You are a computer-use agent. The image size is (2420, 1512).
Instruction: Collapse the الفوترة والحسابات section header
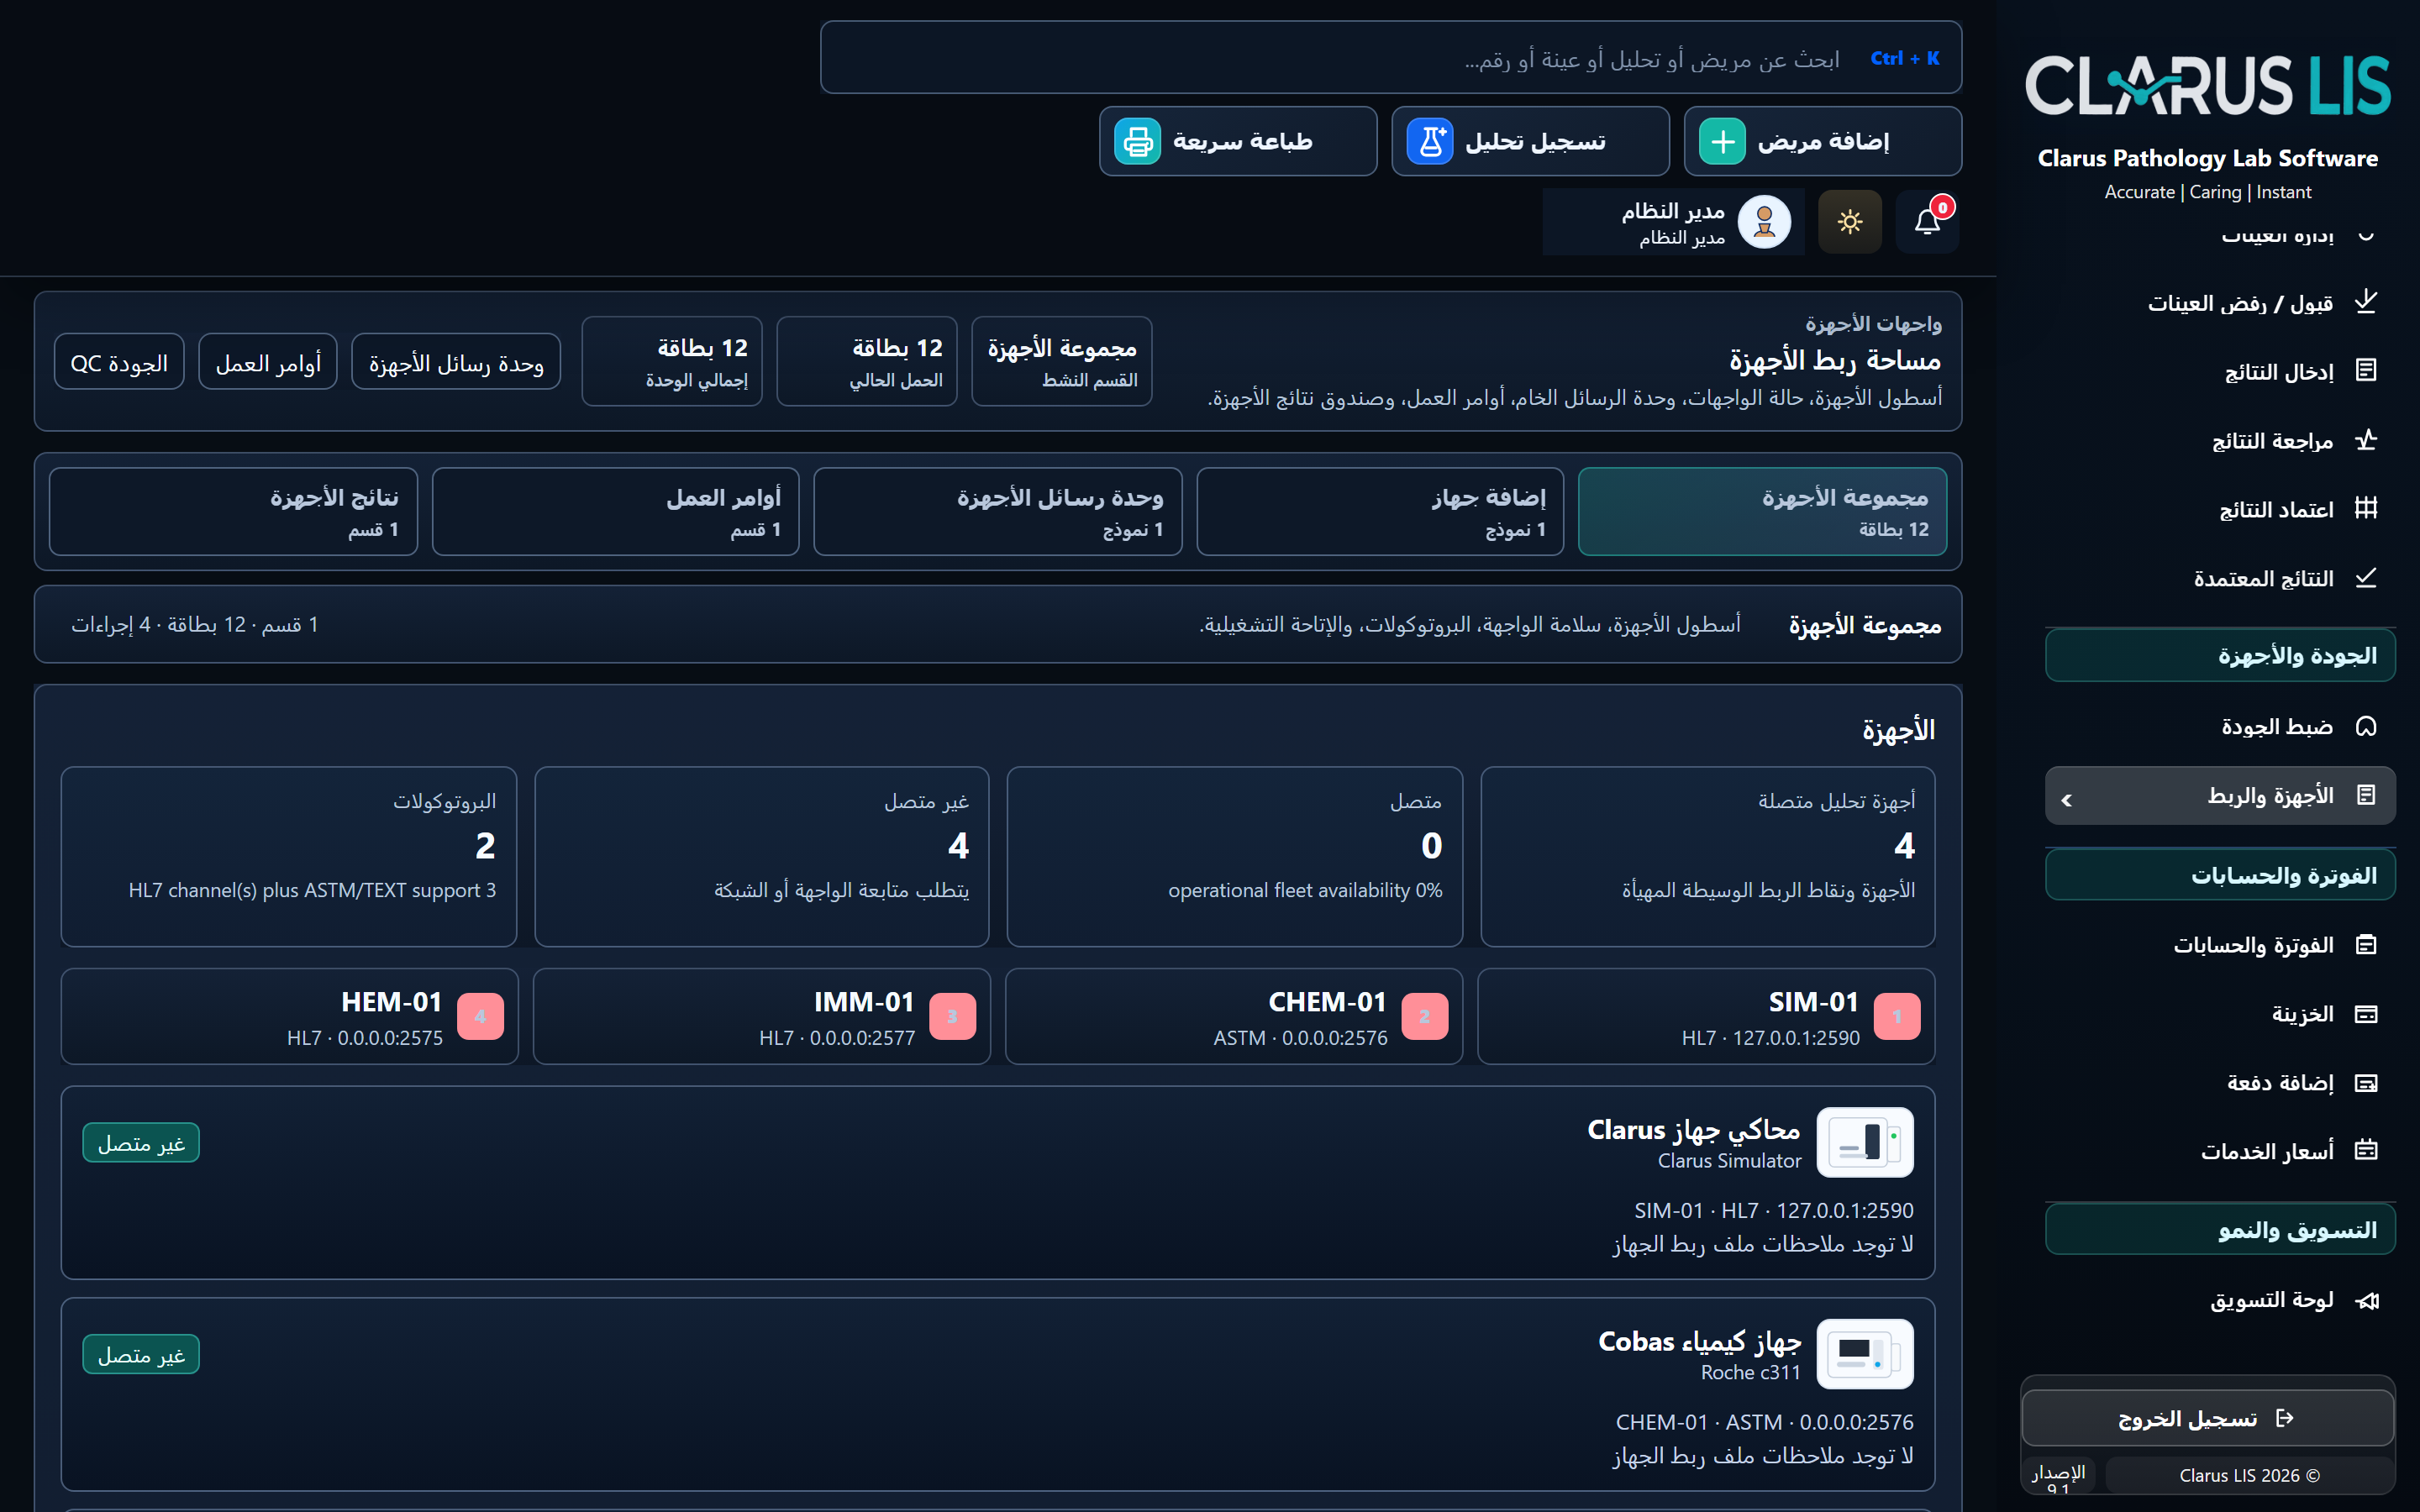click(2220, 875)
